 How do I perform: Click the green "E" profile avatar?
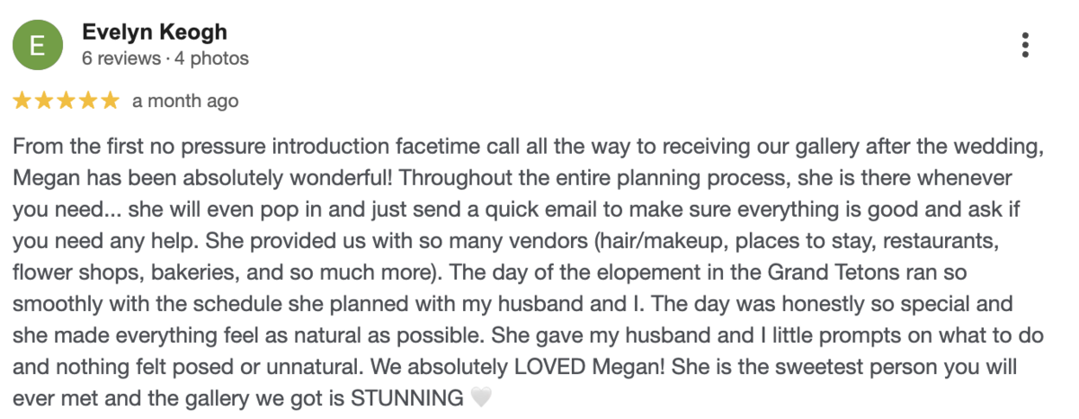pos(38,44)
